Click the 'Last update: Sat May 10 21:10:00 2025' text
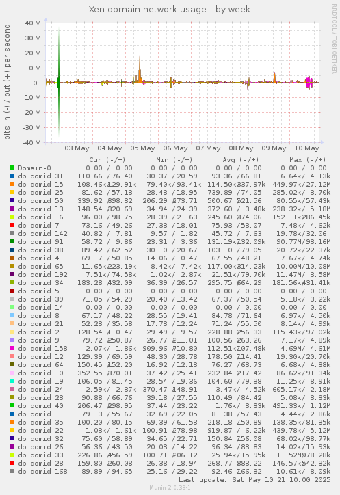Screen dimensions: 340x495 (x=254, y=480)
